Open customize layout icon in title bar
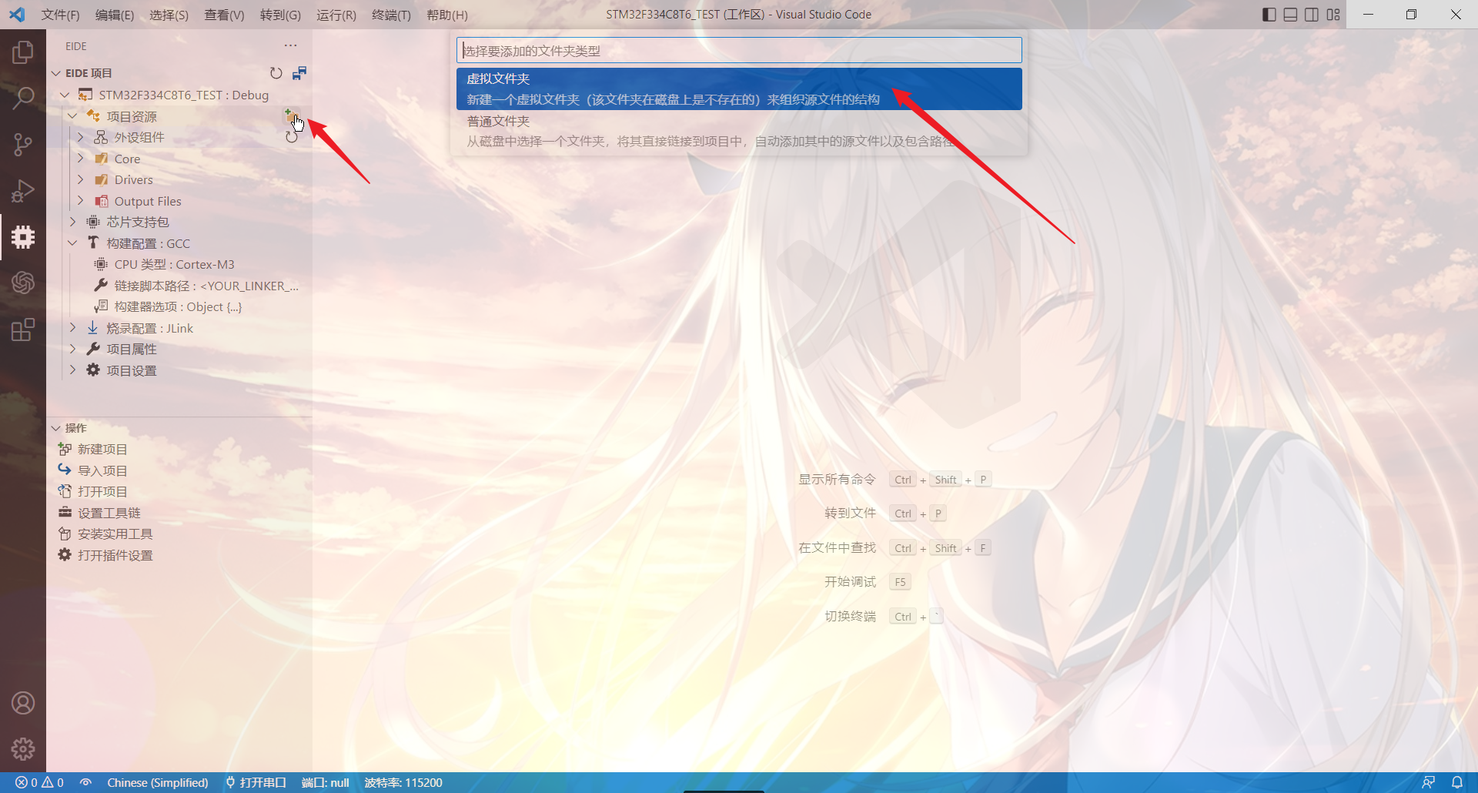1478x793 pixels. pos(1333,15)
